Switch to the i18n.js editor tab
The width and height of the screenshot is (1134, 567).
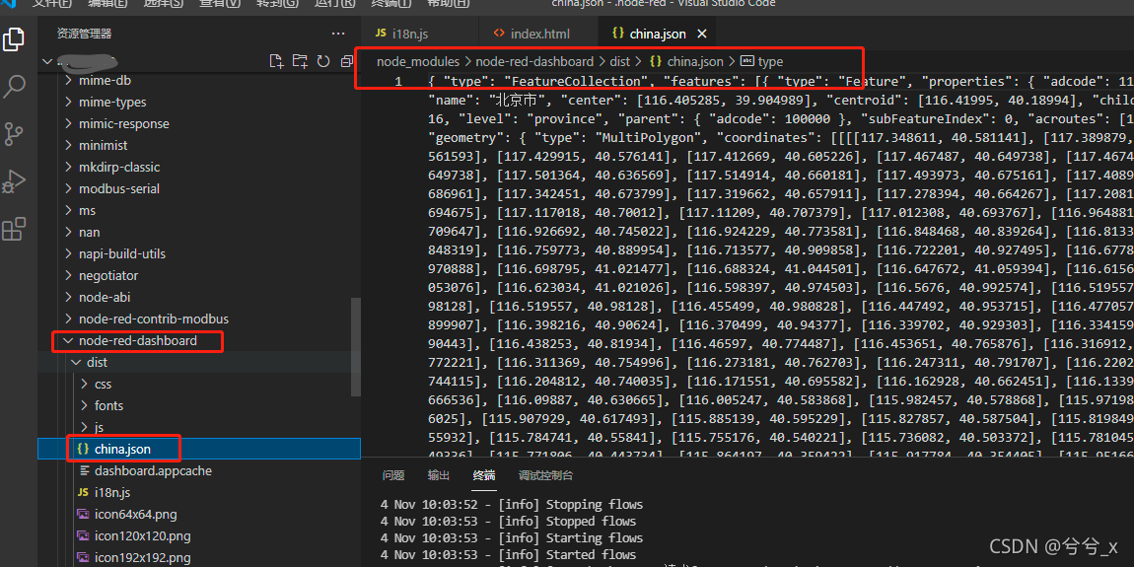point(409,35)
